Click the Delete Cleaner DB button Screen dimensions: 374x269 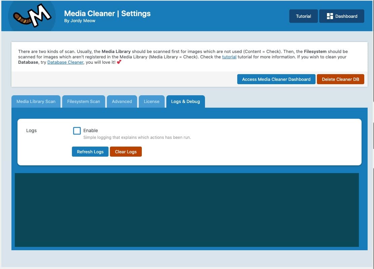pos(340,79)
